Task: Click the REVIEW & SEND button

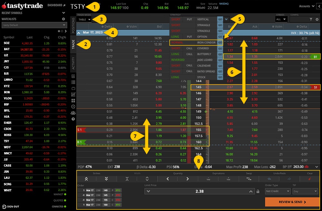Action: click(x=292, y=202)
